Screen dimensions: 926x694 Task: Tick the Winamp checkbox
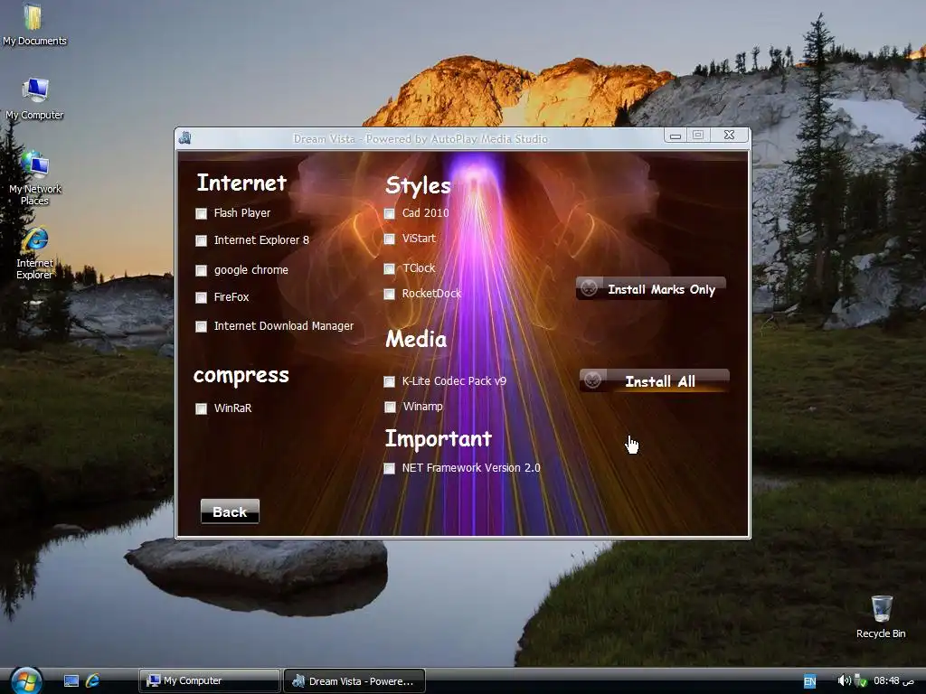pyautogui.click(x=390, y=408)
